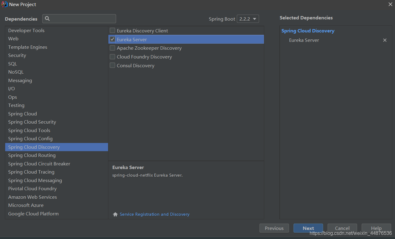Image resolution: width=395 pixels, height=239 pixels.
Task: Focus the Dependencies search field
Action: point(79,18)
